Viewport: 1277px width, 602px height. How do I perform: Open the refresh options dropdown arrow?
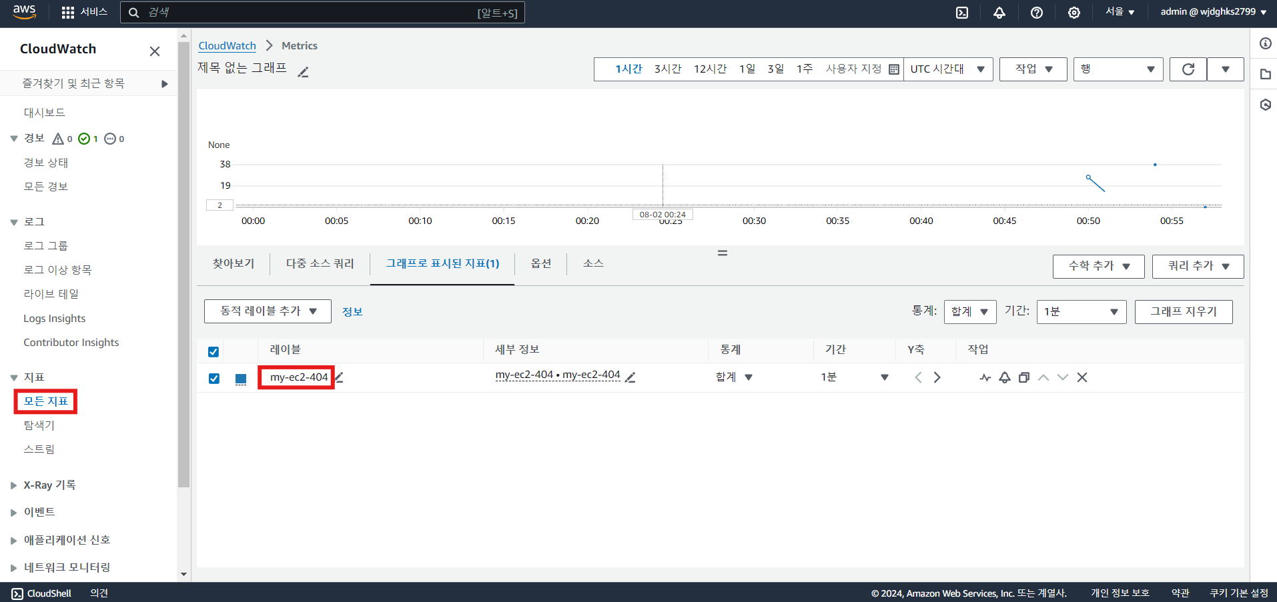(1226, 69)
